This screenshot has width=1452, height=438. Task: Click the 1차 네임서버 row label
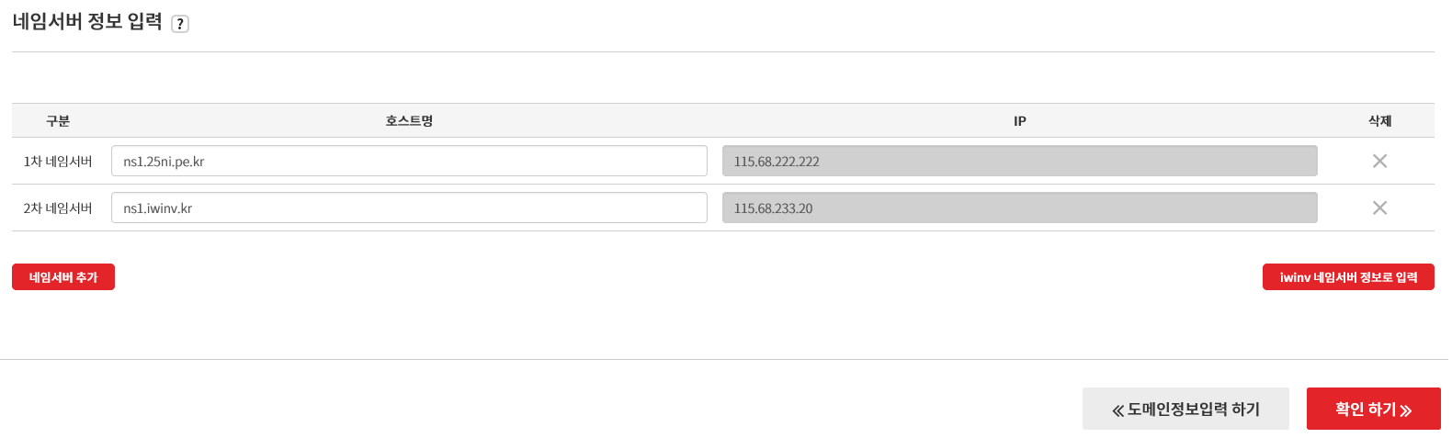[x=58, y=162]
